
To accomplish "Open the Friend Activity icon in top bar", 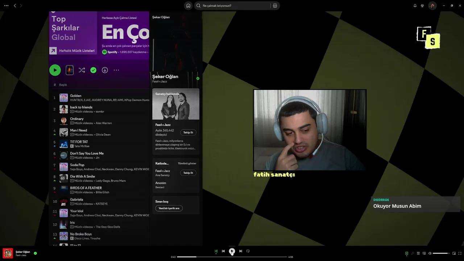I will click(x=422, y=5).
